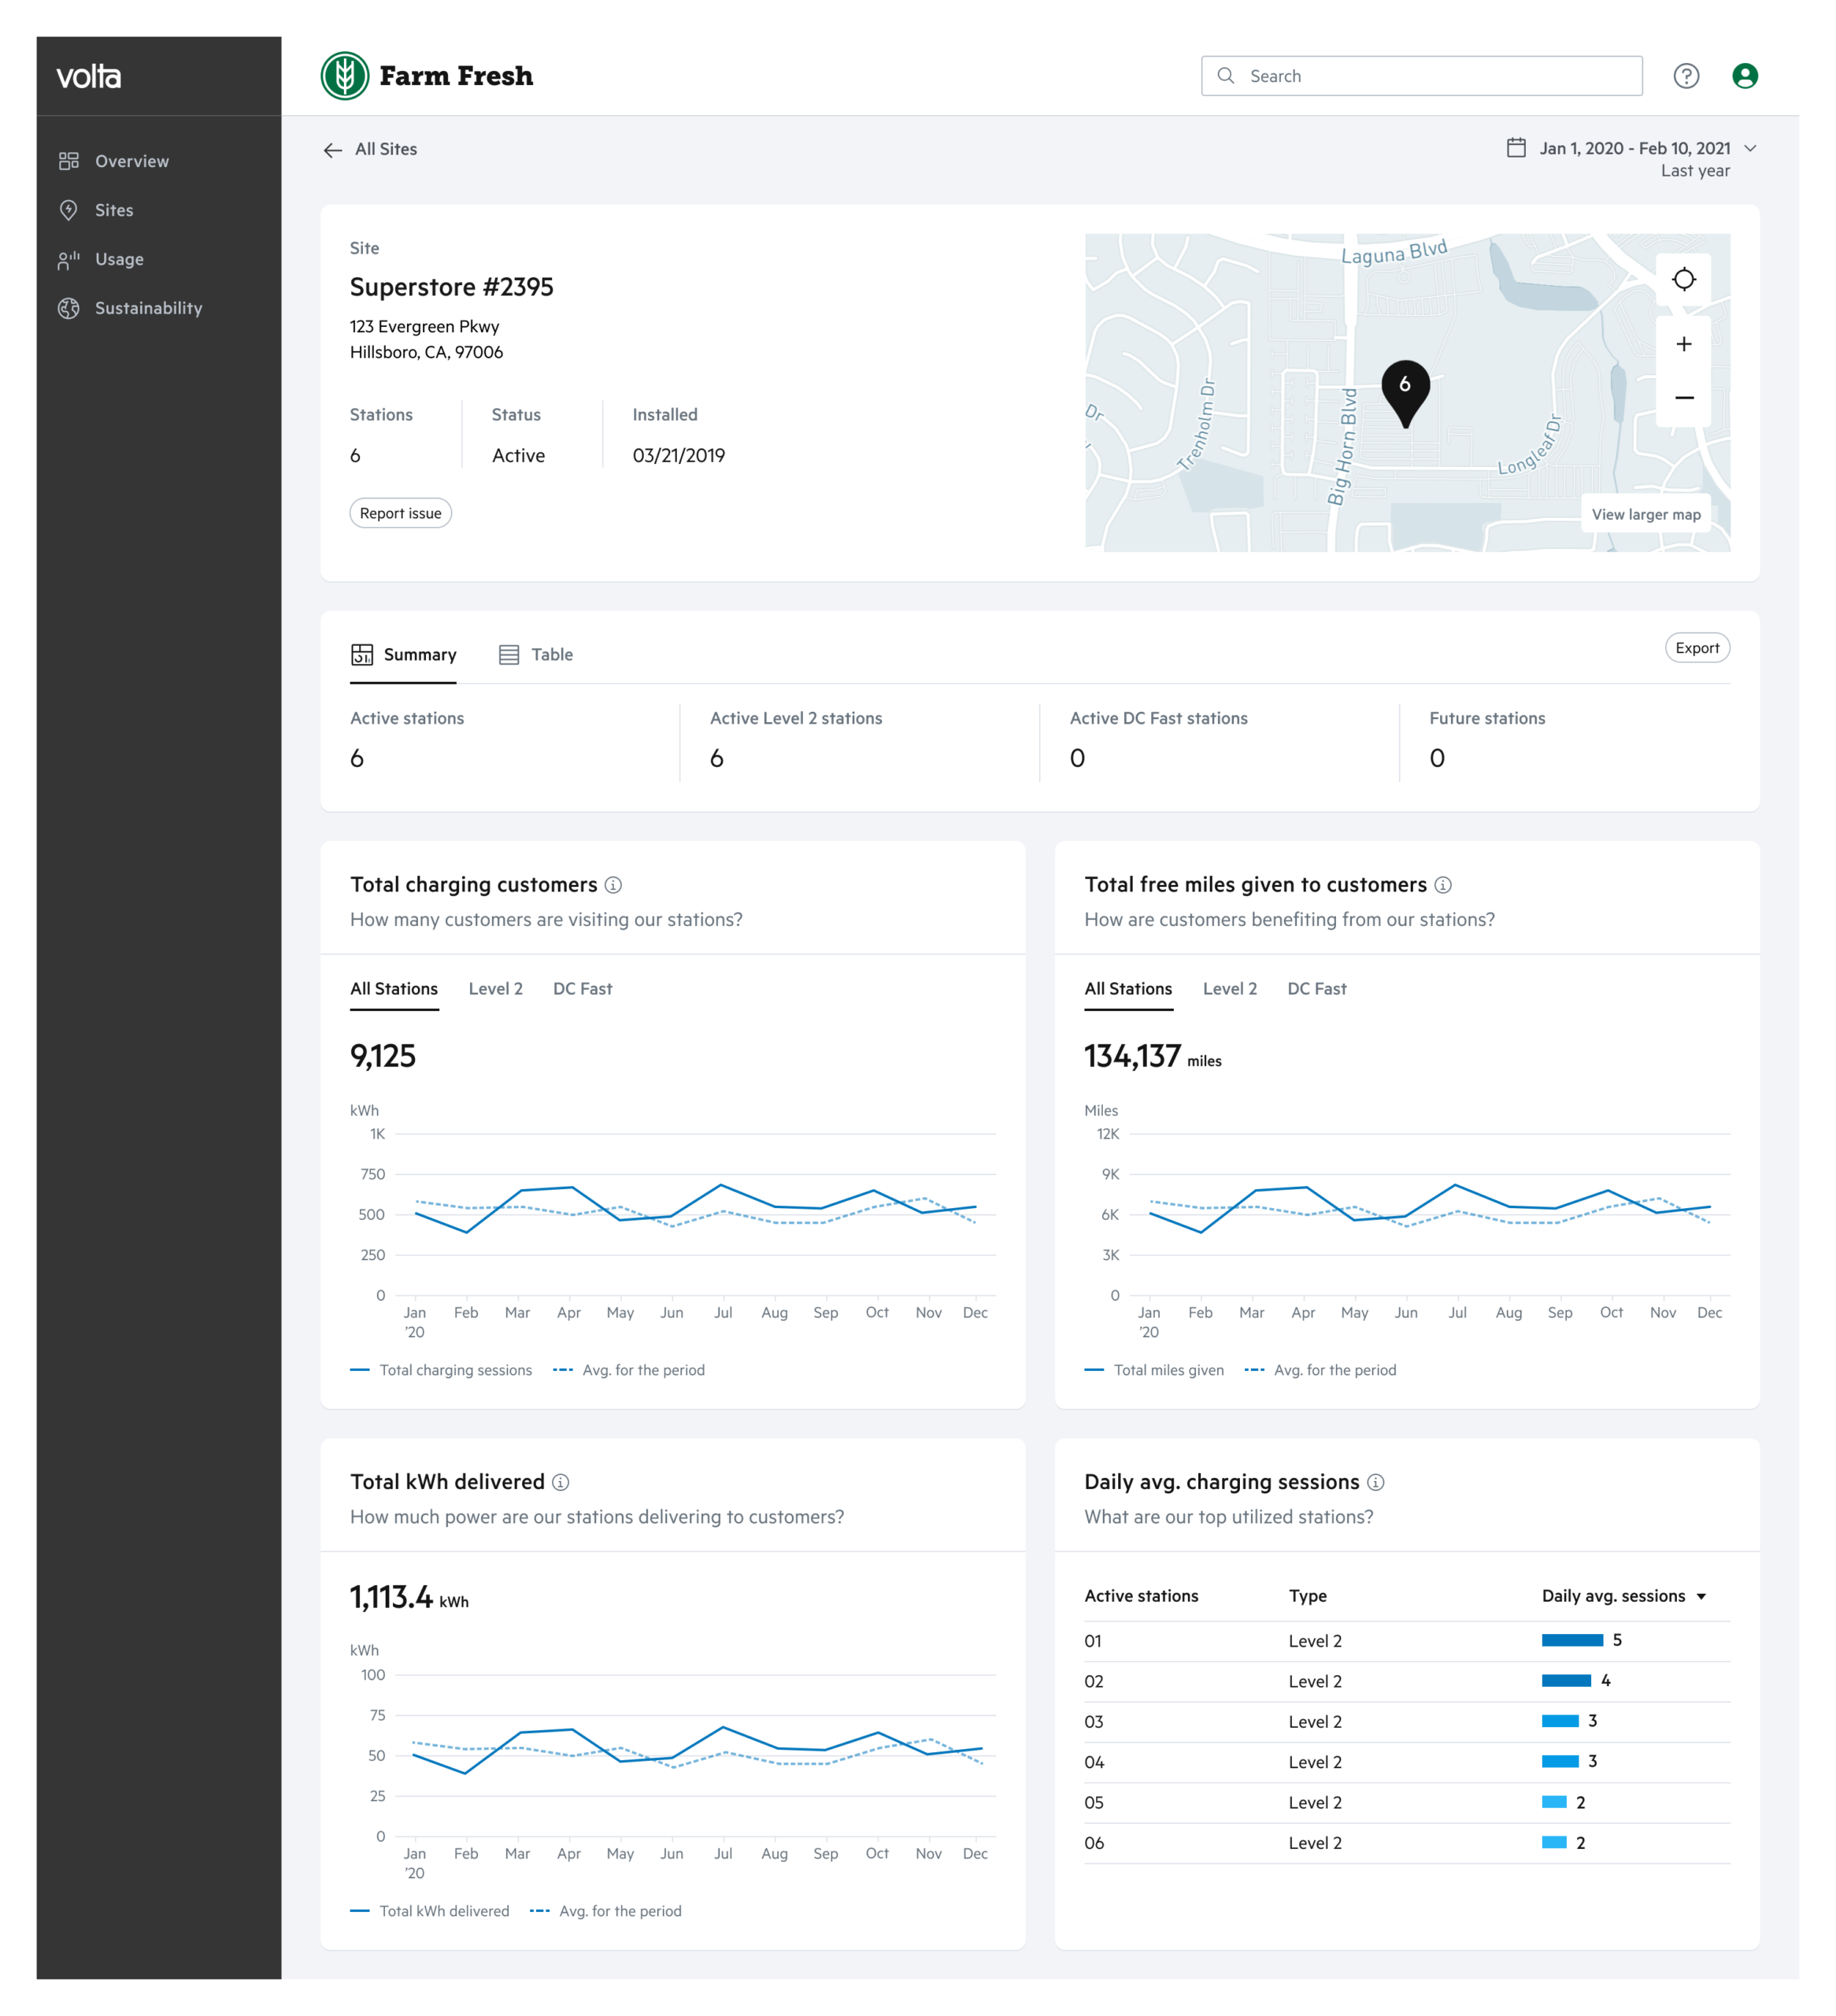Zoom in on the map with plus
The width and height of the screenshot is (1836, 2016).
pos(1684,344)
